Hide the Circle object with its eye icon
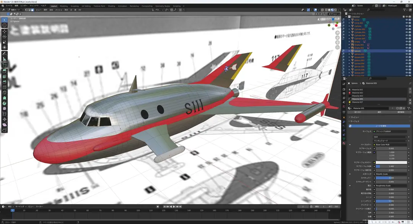The height and width of the screenshot is (224, 413). (406, 20)
